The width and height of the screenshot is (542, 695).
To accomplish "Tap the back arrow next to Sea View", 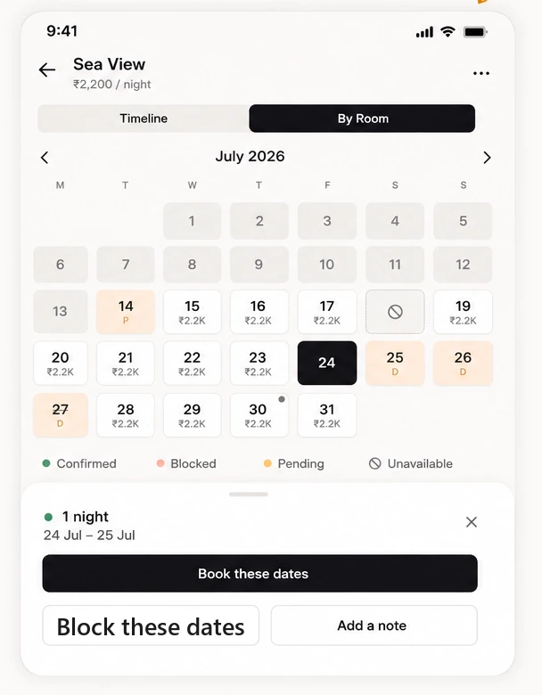I will (47, 70).
